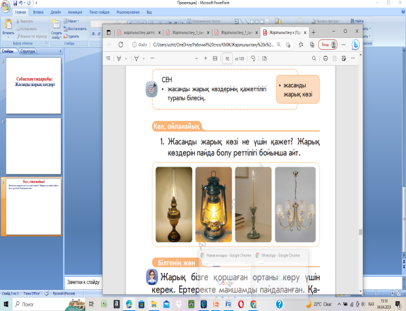Viewport: 406px width, 311px height.
Task: Open the PDF table of contents icon
Action: [x=108, y=58]
